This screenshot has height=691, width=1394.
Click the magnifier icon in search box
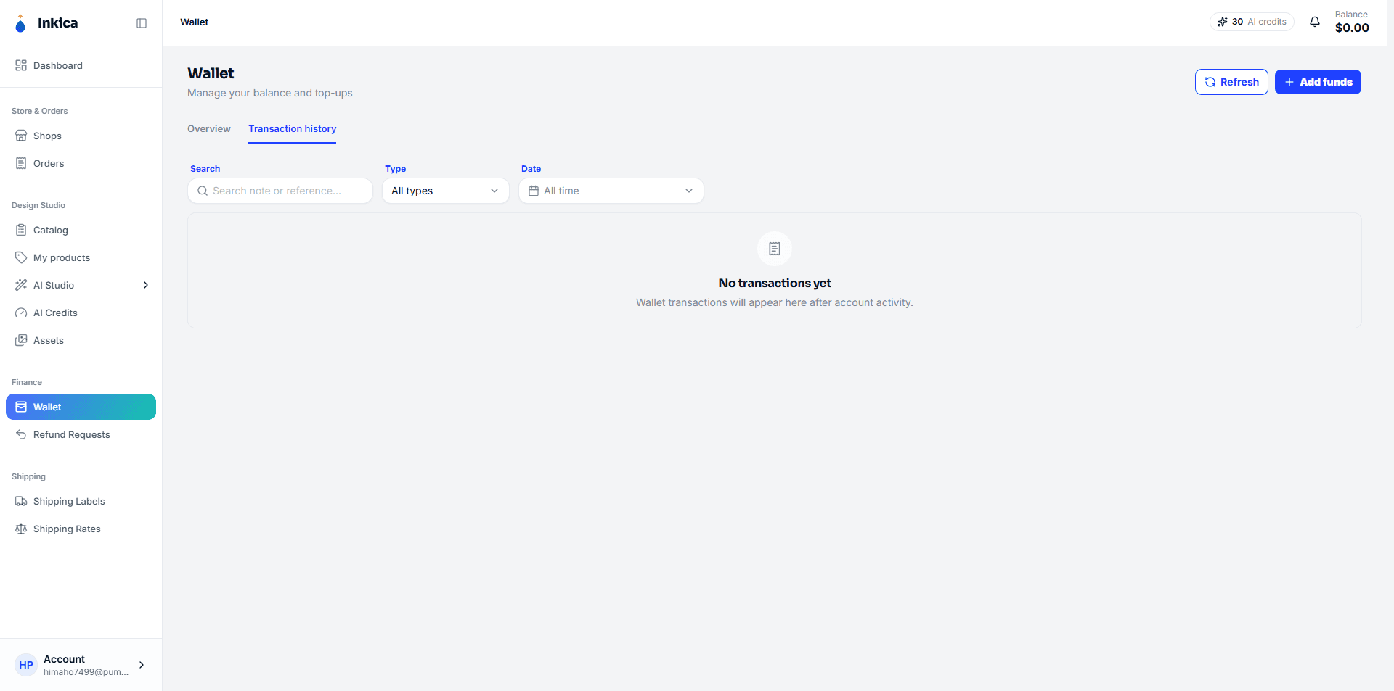[203, 191]
